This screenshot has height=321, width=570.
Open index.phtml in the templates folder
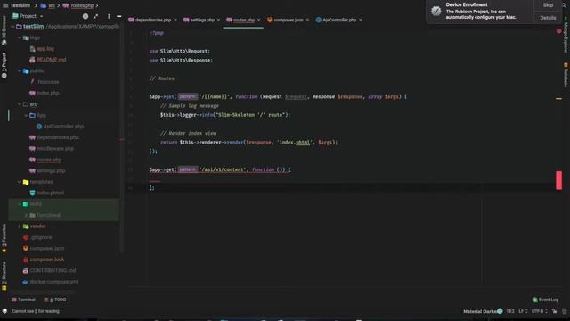pos(51,193)
